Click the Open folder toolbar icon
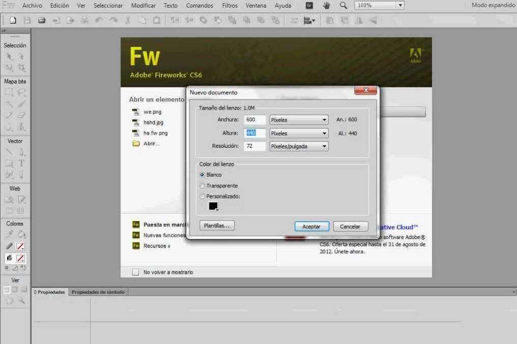The image size is (517, 344). pyautogui.click(x=42, y=20)
